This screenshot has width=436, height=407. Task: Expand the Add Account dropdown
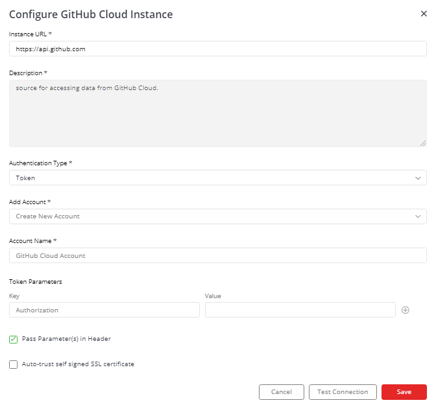point(217,216)
